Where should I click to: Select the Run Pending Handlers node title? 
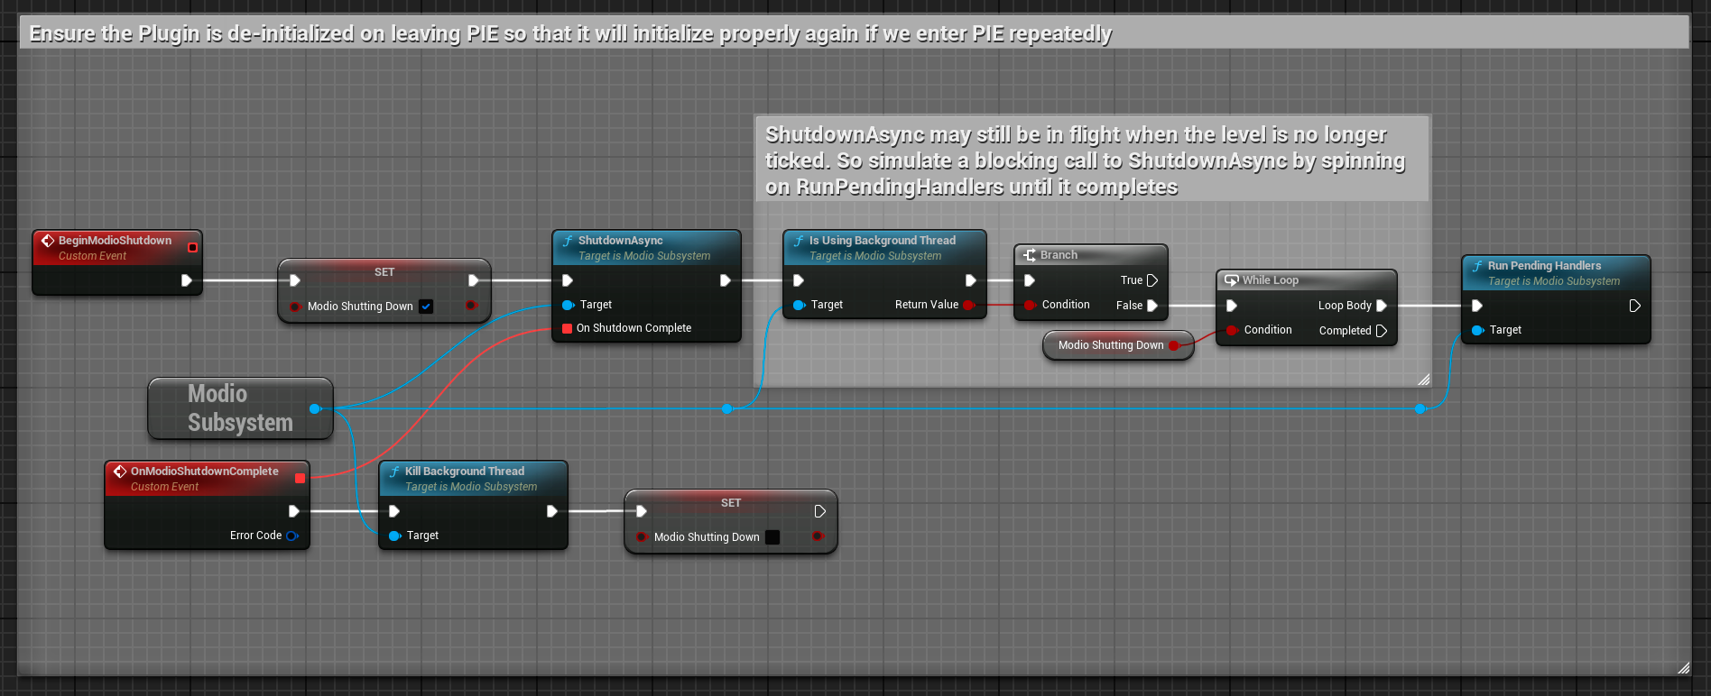[x=1543, y=266]
